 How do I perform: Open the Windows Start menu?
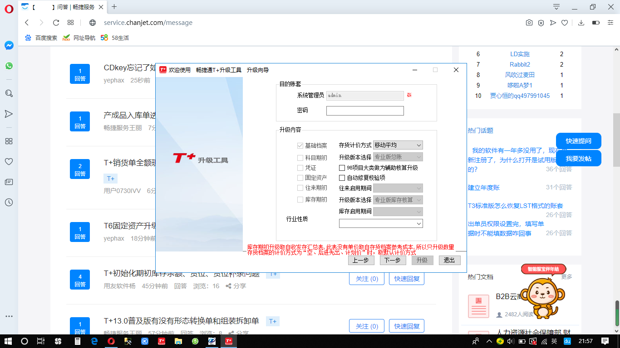coord(8,341)
